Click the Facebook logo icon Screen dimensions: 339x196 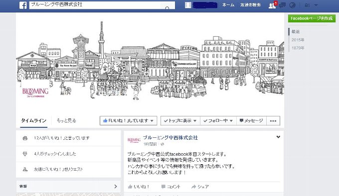23,5
